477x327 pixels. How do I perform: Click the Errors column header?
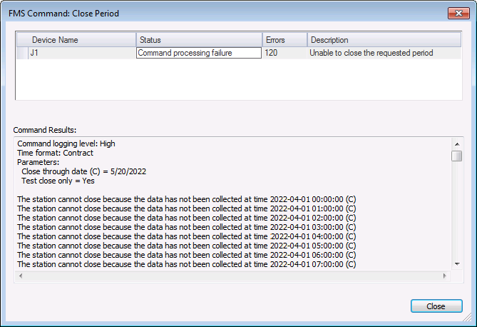click(284, 40)
